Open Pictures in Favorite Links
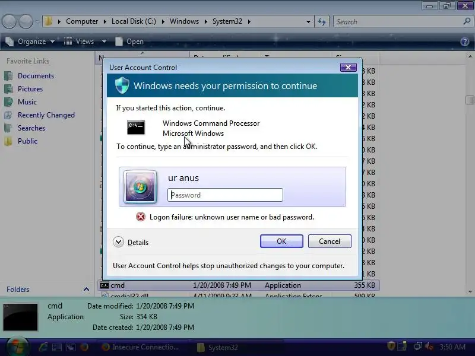 [x=30, y=88]
